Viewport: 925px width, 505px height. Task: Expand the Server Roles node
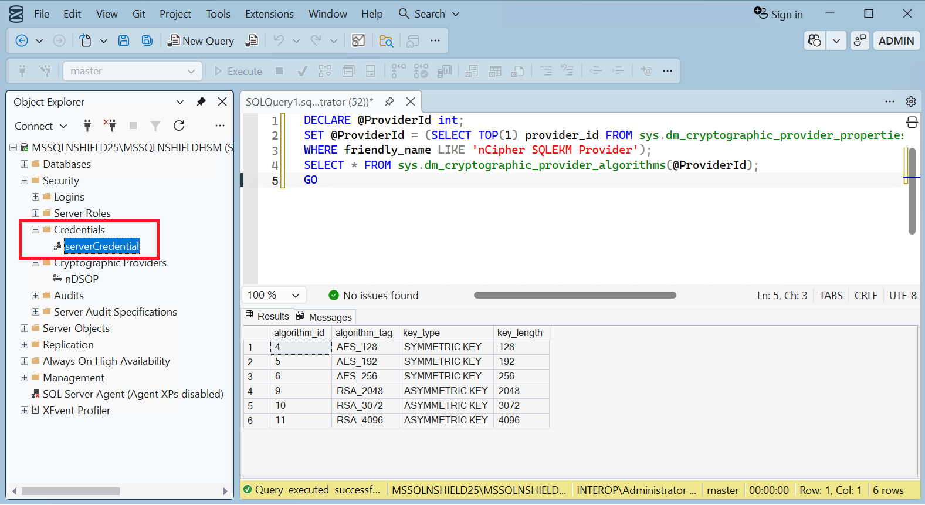click(35, 213)
